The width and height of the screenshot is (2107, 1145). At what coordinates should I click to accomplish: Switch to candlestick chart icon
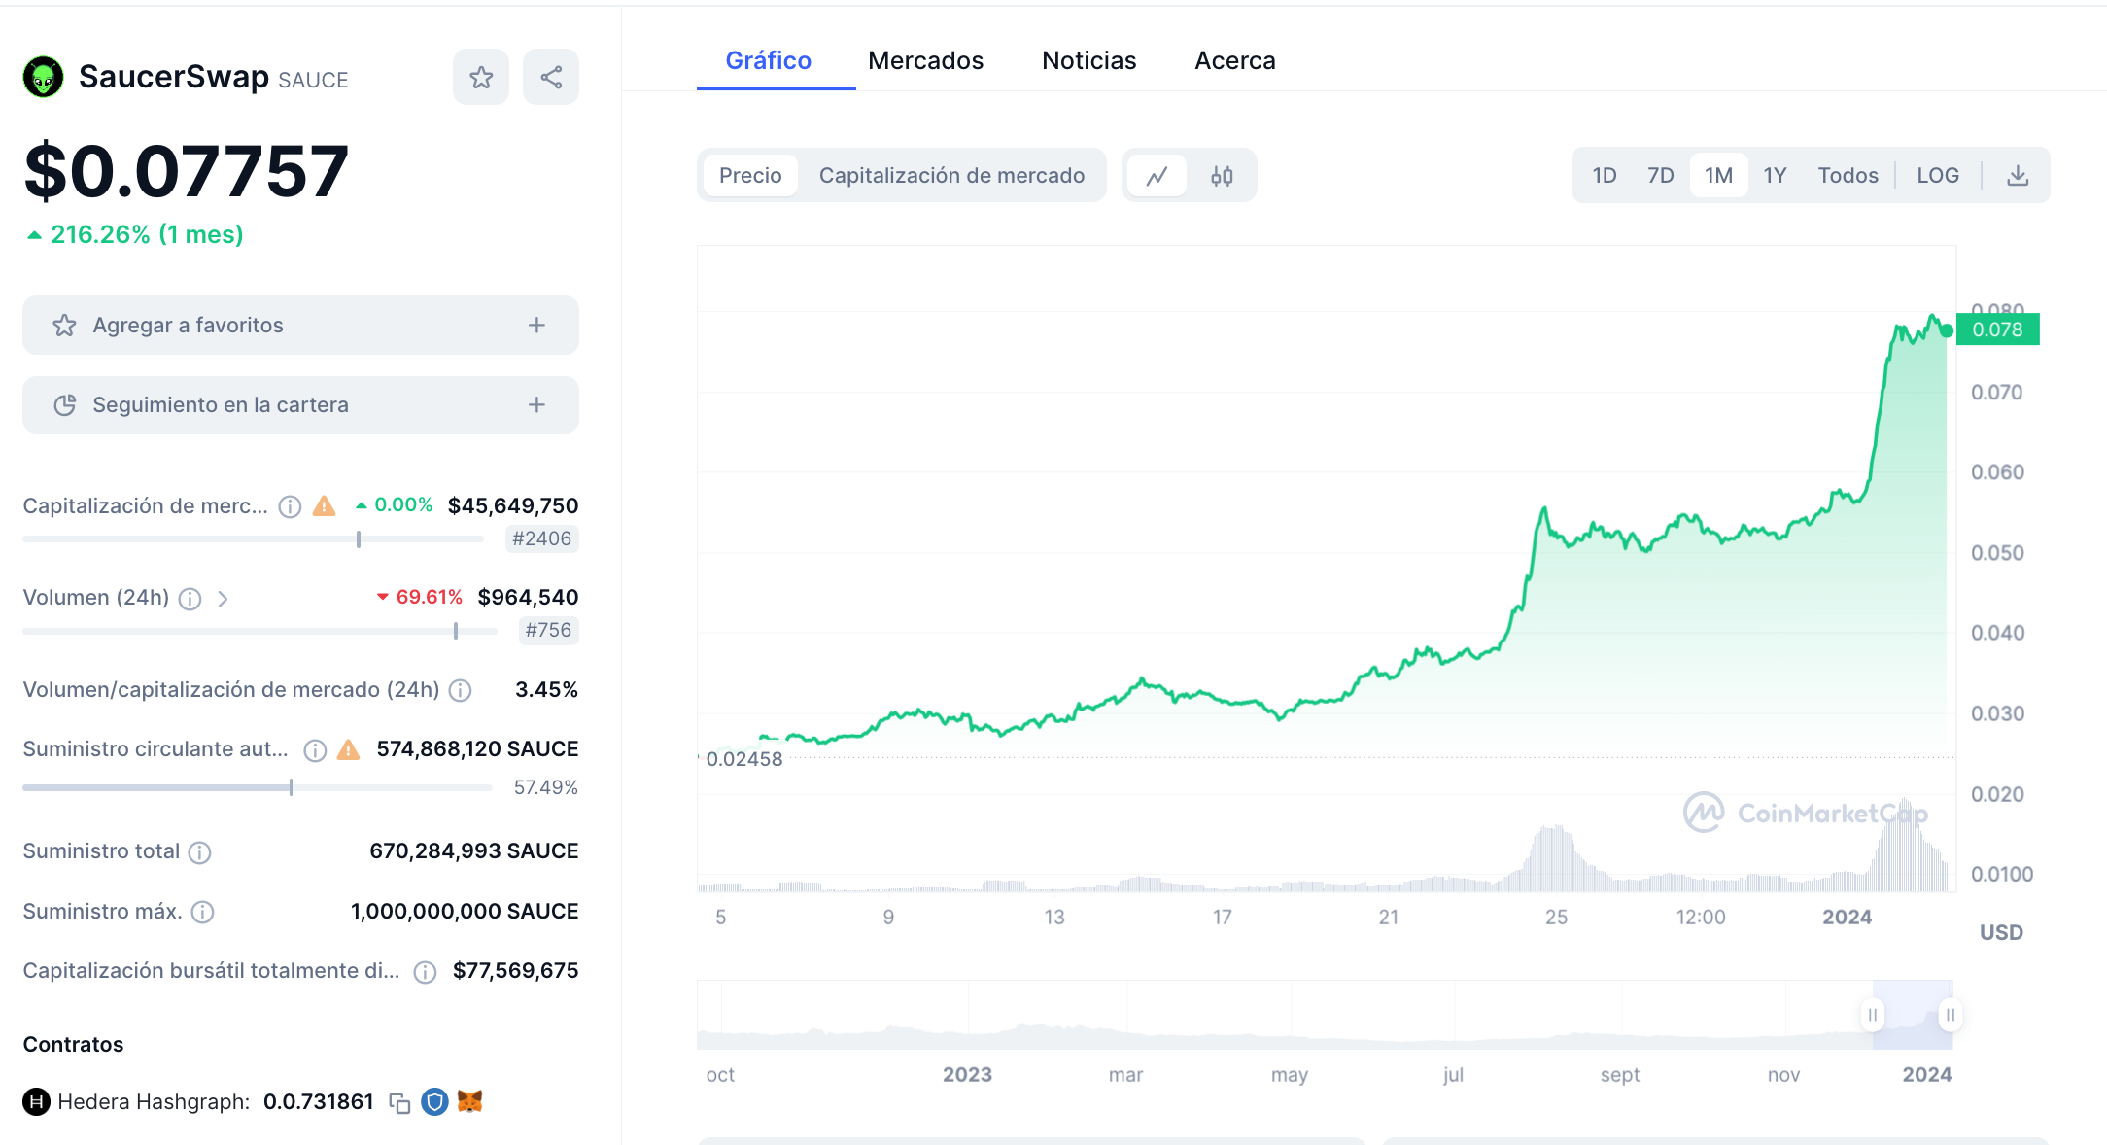[x=1222, y=176]
